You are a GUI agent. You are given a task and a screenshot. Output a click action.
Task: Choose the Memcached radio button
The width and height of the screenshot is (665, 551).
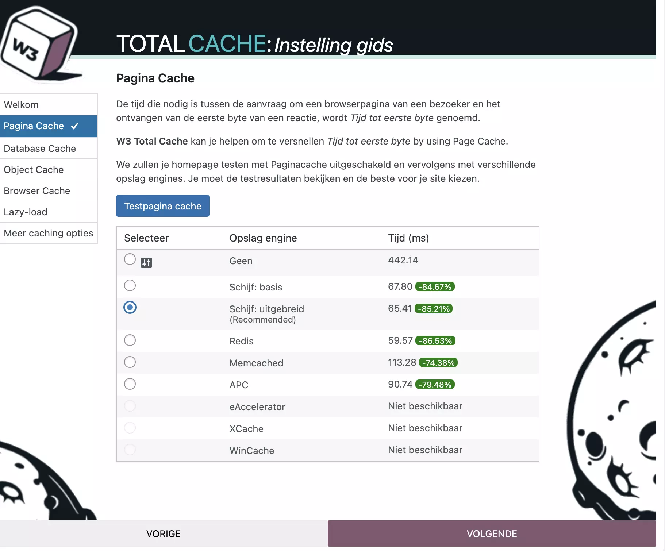(130, 362)
